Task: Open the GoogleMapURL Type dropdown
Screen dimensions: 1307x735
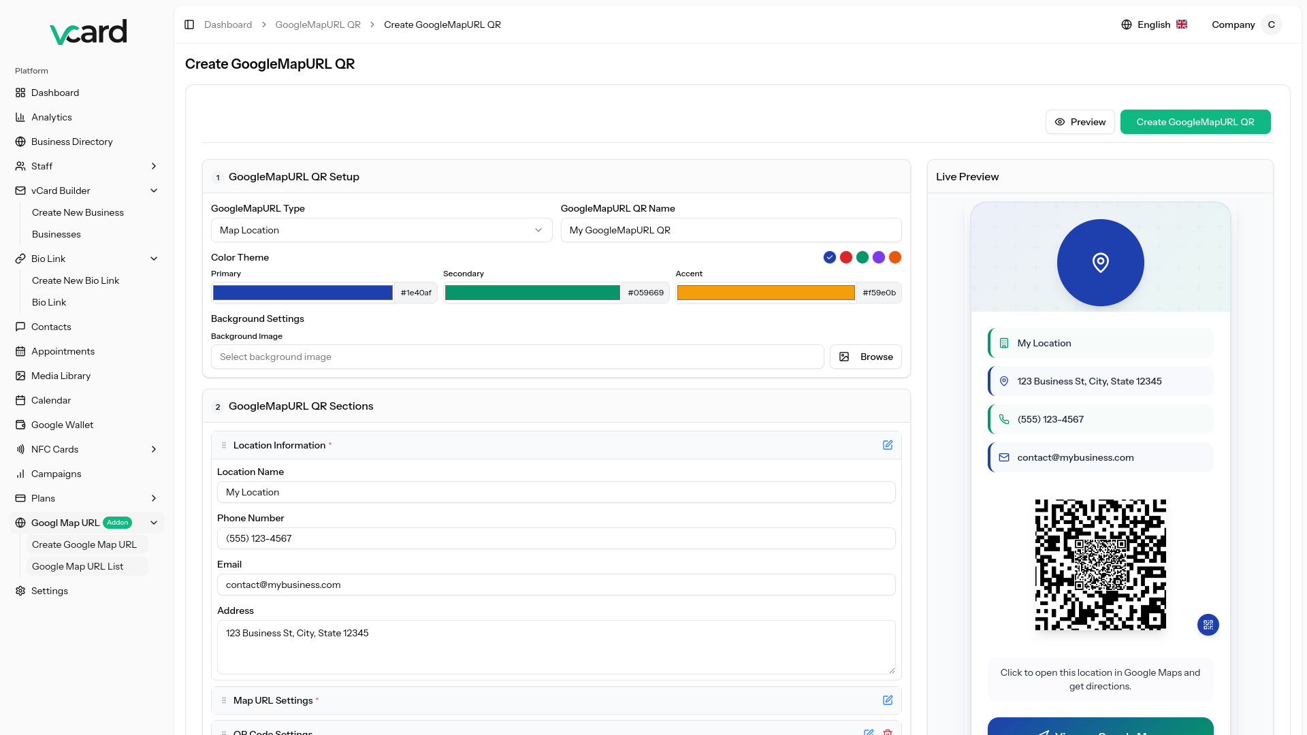Action: (381, 230)
